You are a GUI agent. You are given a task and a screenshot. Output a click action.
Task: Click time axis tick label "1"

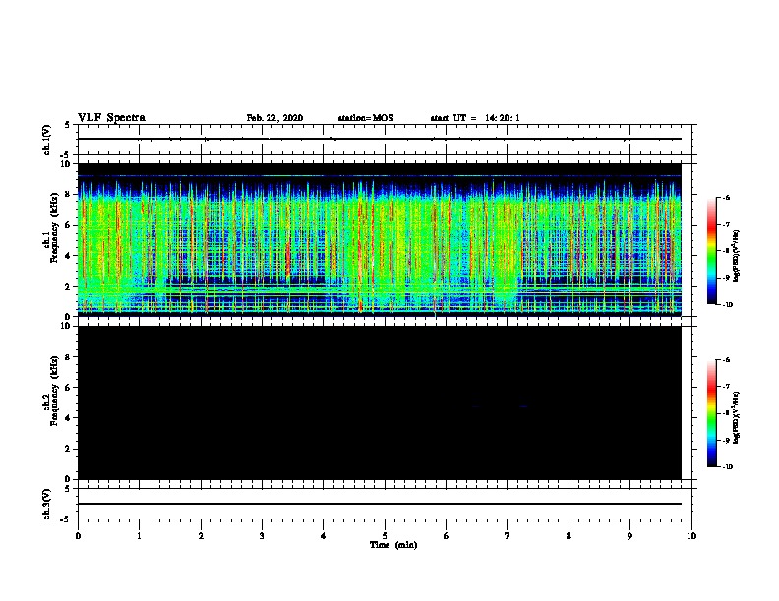pos(139,536)
